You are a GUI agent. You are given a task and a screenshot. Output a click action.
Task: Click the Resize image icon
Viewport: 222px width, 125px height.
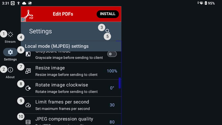[x=28, y=71]
